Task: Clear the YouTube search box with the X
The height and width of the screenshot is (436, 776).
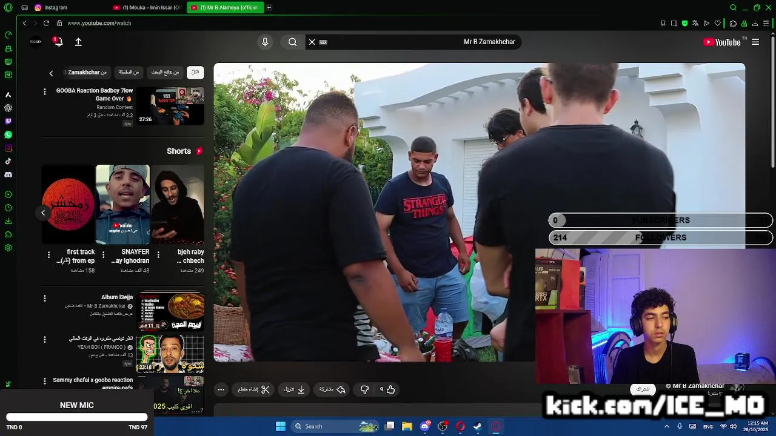Action: click(312, 42)
